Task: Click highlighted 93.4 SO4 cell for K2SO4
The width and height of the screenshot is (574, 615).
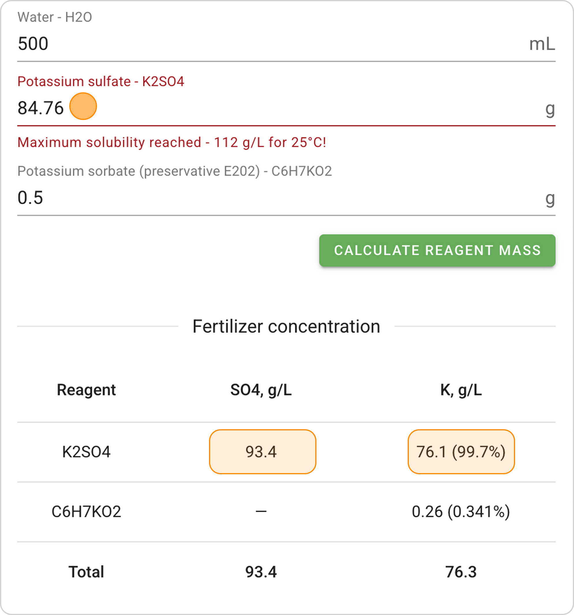Action: [262, 452]
